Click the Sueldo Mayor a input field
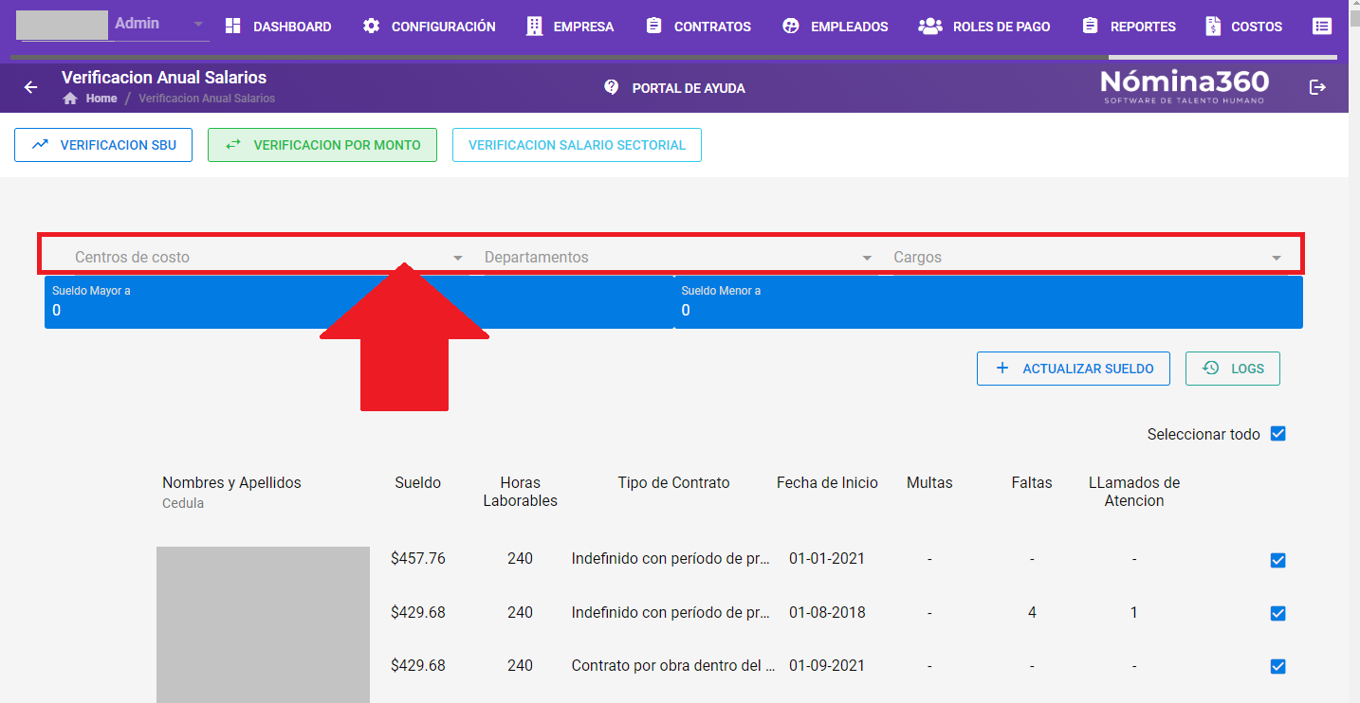1360x703 pixels. [x=358, y=302]
